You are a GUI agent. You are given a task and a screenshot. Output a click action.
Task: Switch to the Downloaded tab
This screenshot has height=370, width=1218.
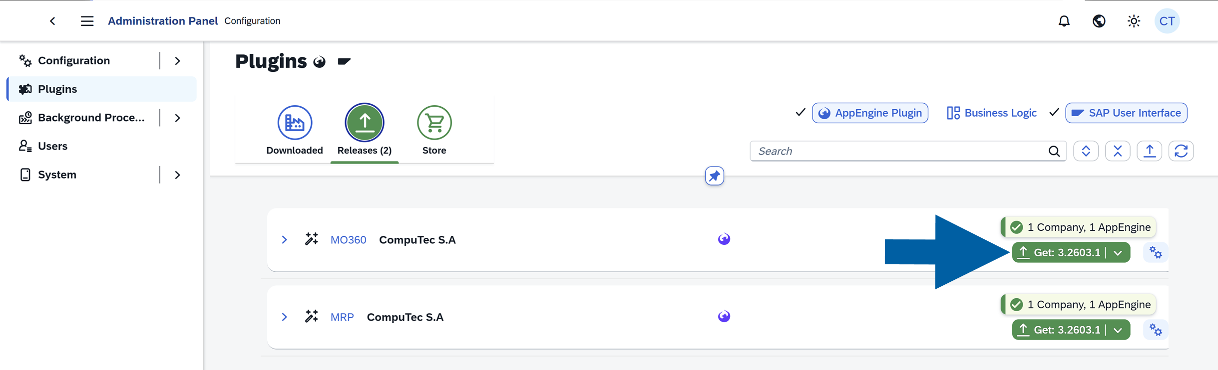coord(295,130)
